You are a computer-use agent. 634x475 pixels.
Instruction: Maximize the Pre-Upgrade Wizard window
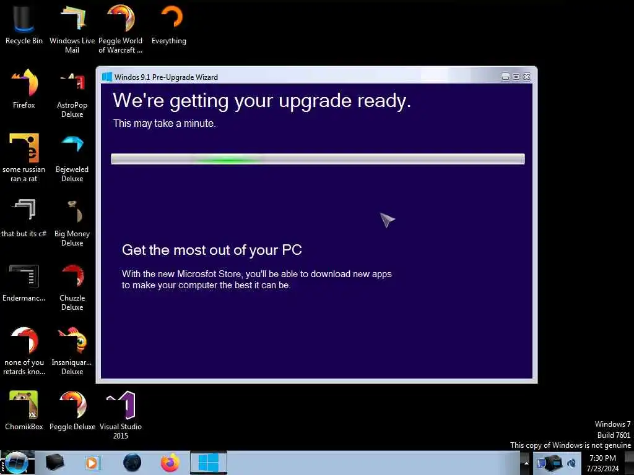coord(516,77)
